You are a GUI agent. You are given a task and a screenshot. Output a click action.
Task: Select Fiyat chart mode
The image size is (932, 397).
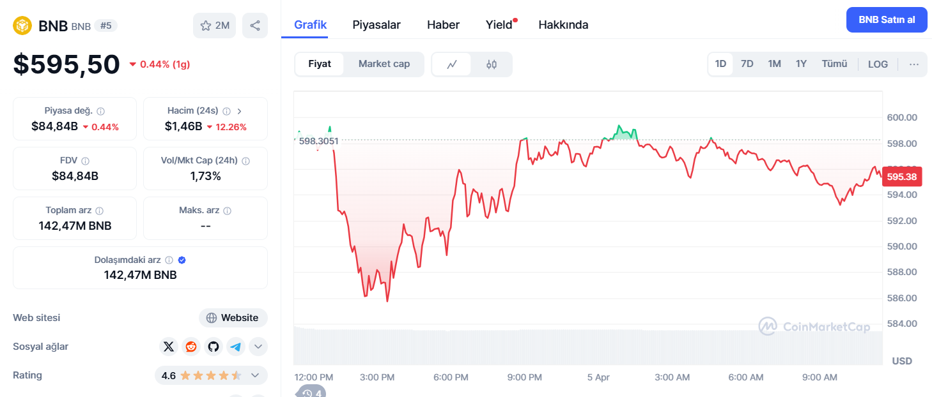(x=320, y=64)
